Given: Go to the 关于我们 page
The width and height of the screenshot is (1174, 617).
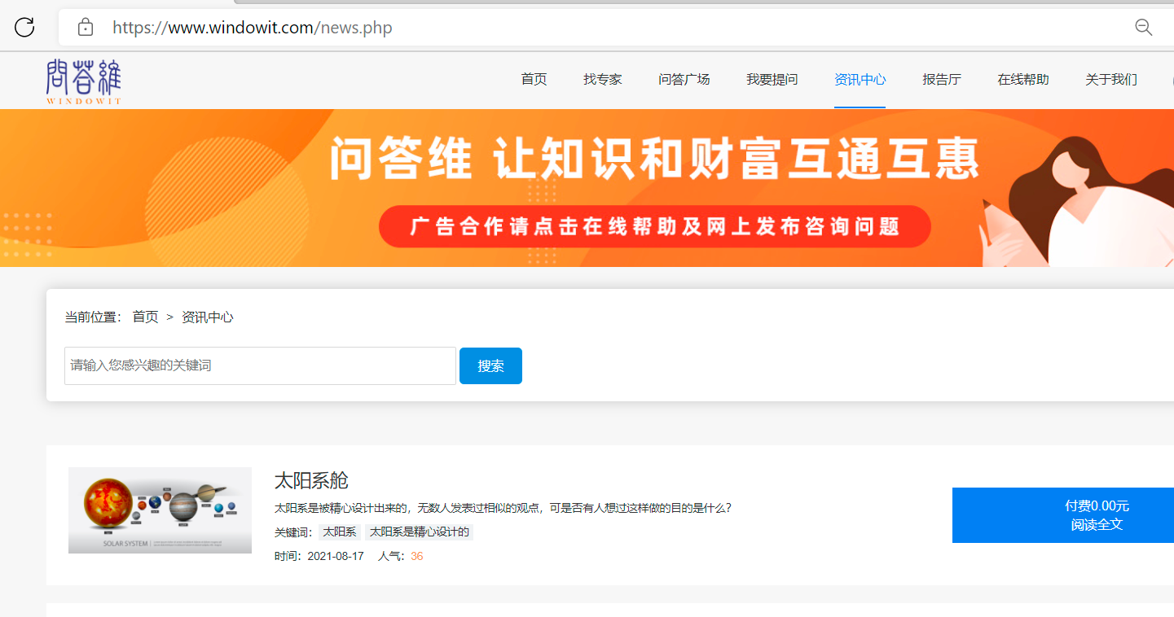Looking at the screenshot, I should (1110, 80).
